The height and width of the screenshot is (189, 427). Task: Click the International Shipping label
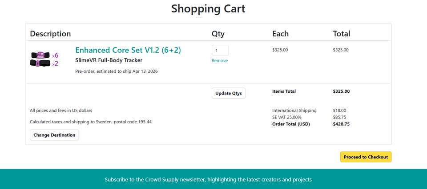coord(294,110)
